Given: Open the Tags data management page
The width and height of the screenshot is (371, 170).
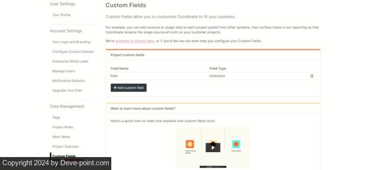Looking at the screenshot, I should coord(56,117).
